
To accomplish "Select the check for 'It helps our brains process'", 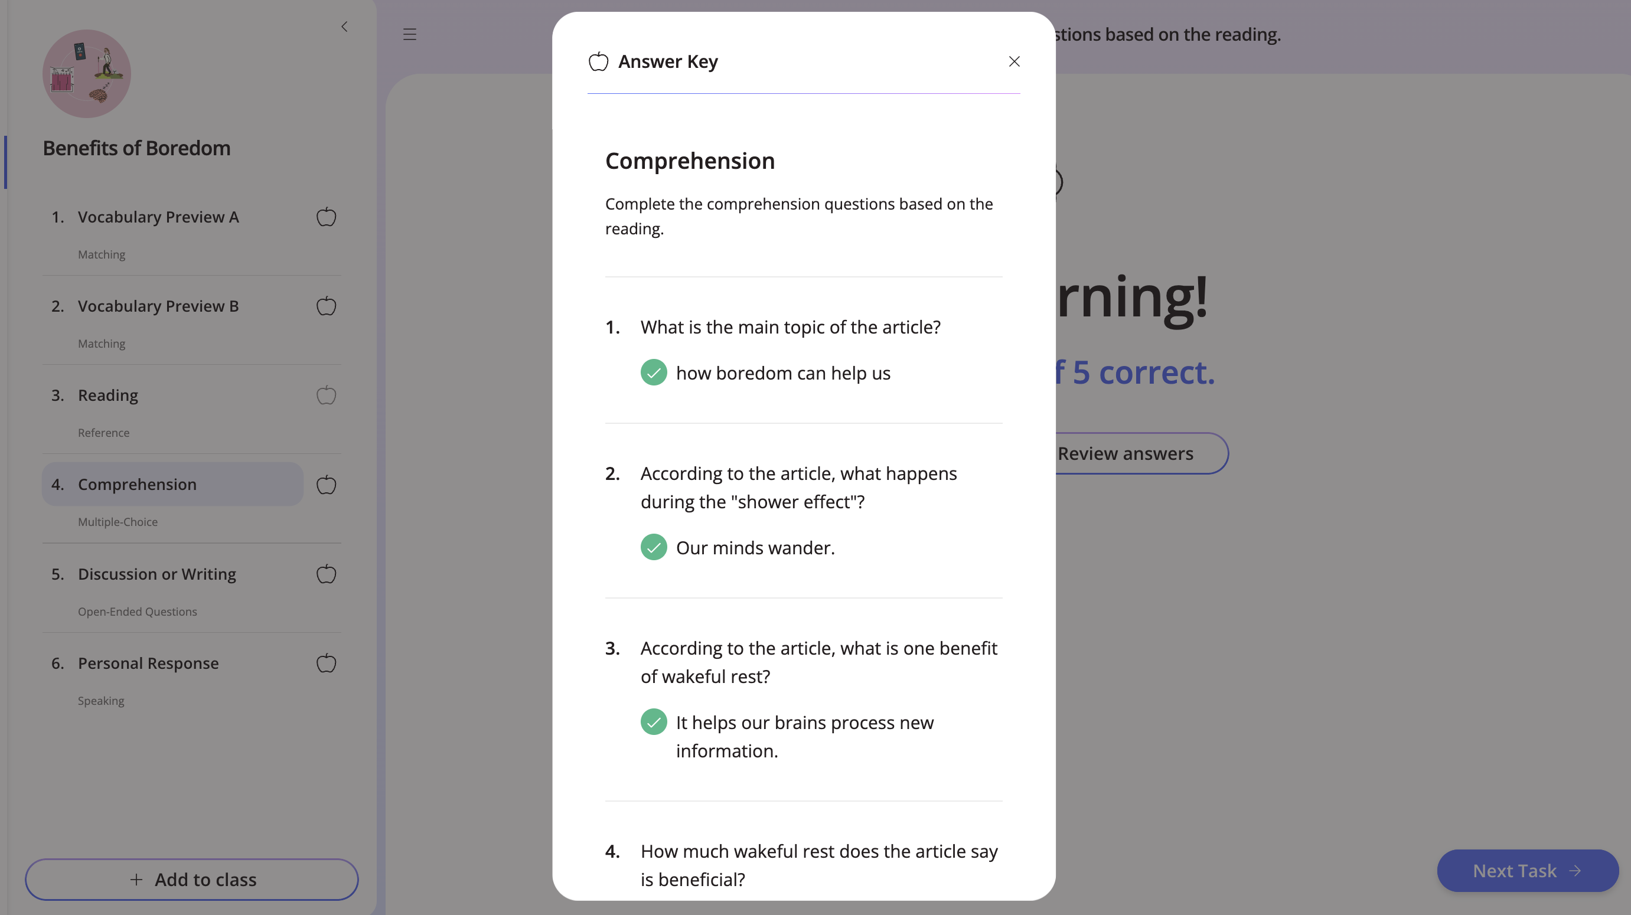I will pos(654,721).
